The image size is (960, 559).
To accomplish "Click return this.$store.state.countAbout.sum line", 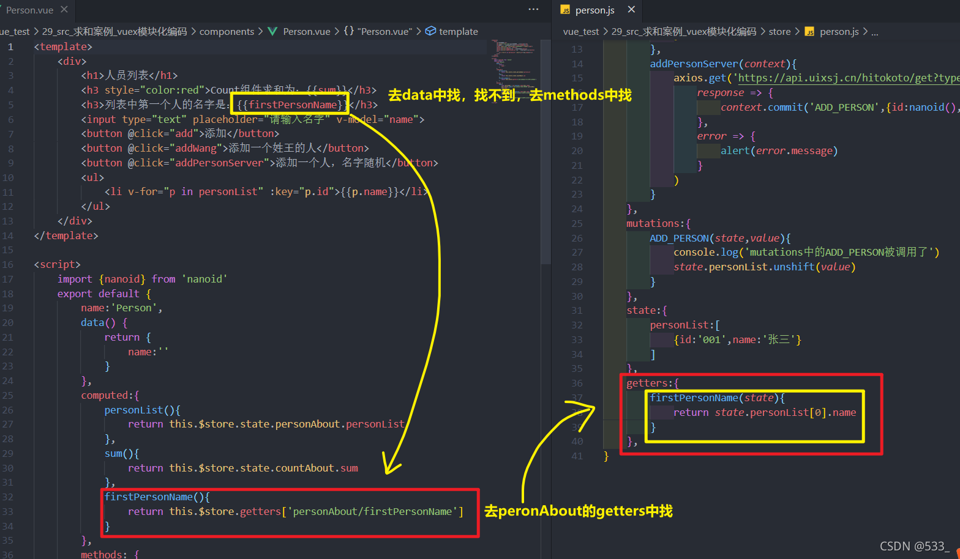I will pyautogui.click(x=243, y=468).
